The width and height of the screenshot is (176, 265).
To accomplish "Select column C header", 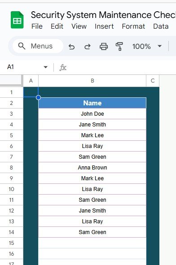I will 153,81.
